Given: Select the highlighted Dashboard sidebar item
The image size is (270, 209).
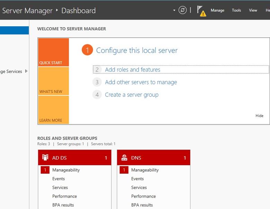Looking at the screenshot, I should (14, 30).
